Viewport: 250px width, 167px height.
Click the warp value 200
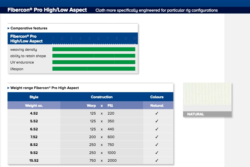pyautogui.click(x=93, y=137)
